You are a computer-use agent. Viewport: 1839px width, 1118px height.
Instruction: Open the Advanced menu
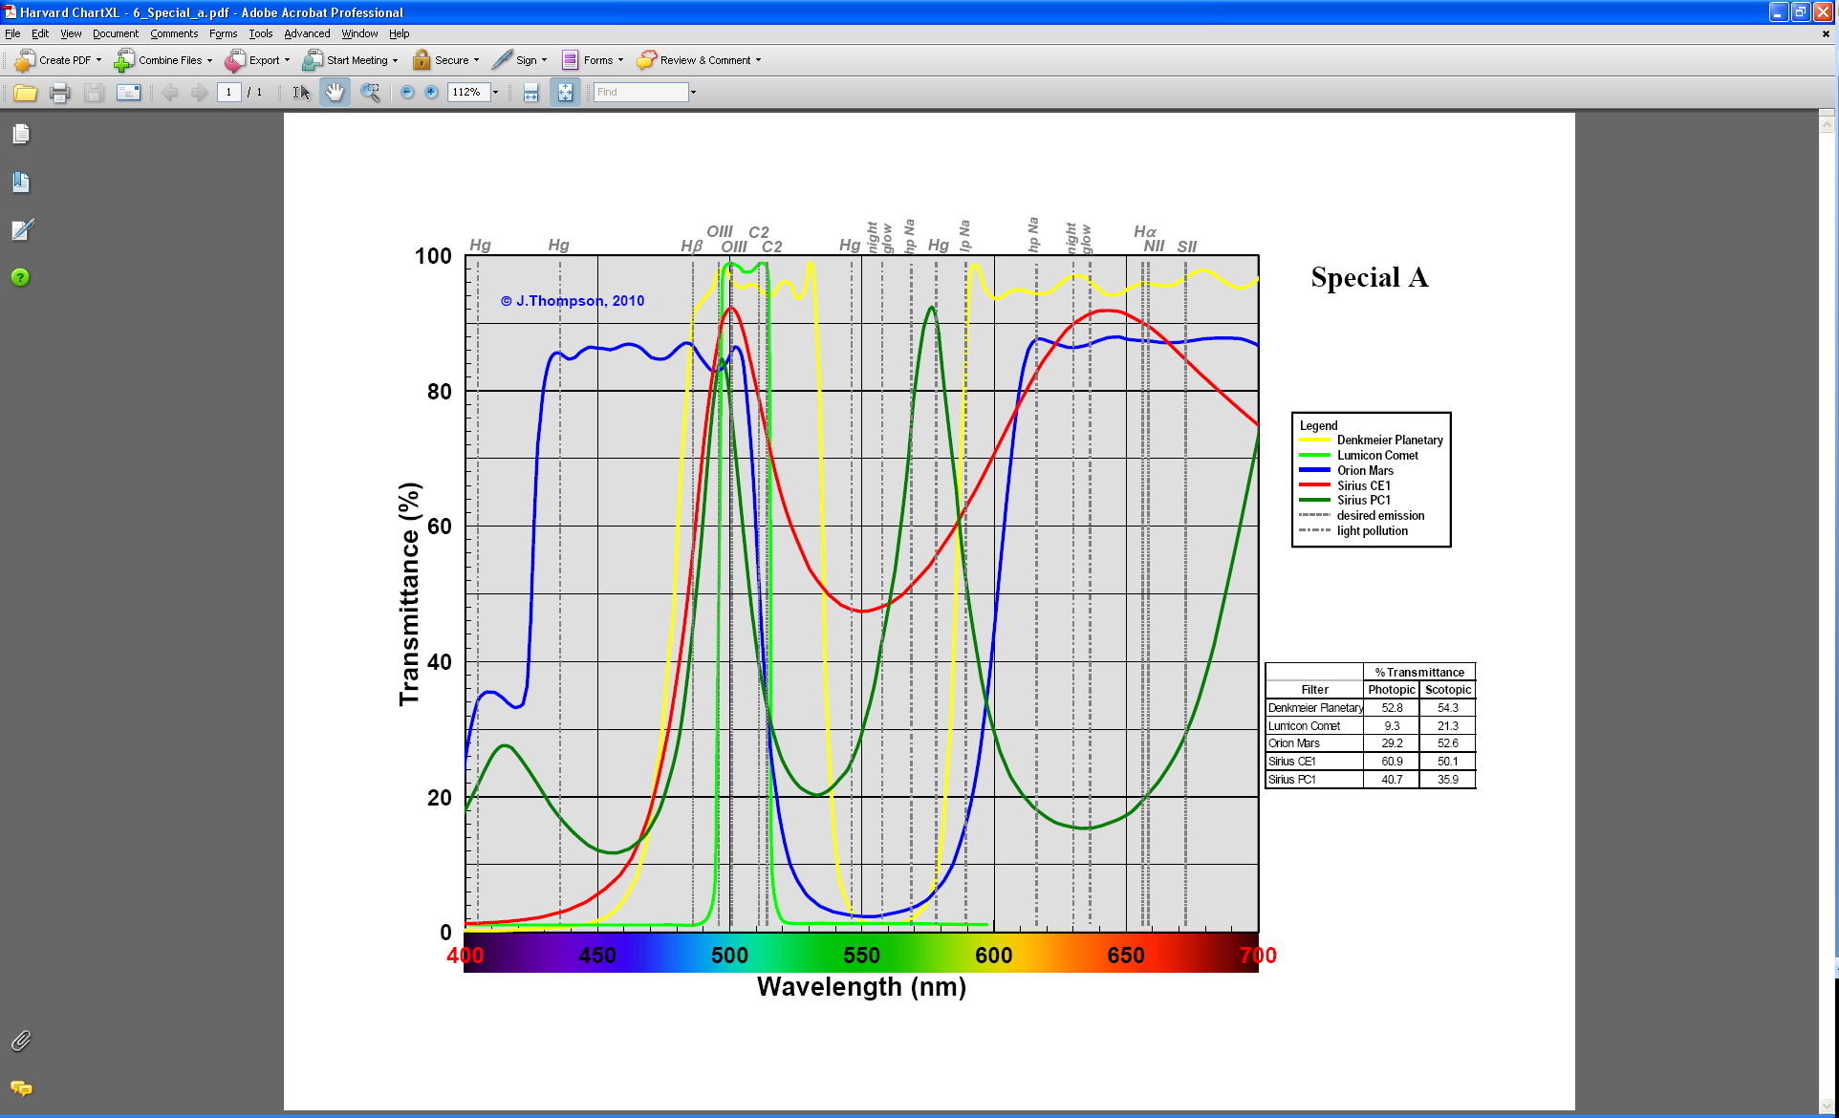307,33
